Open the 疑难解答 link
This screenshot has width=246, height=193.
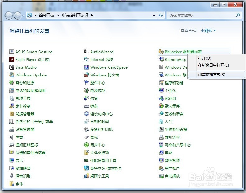click(x=23, y=168)
